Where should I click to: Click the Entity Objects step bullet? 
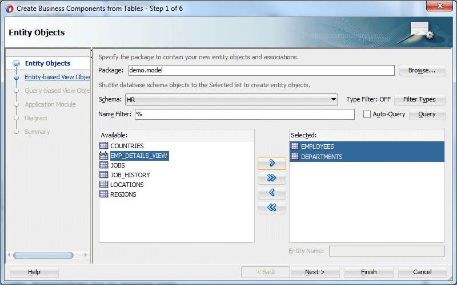17,63
